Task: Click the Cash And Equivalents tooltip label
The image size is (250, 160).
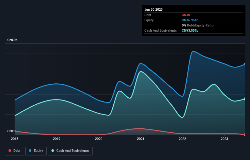Action: pos(160,30)
